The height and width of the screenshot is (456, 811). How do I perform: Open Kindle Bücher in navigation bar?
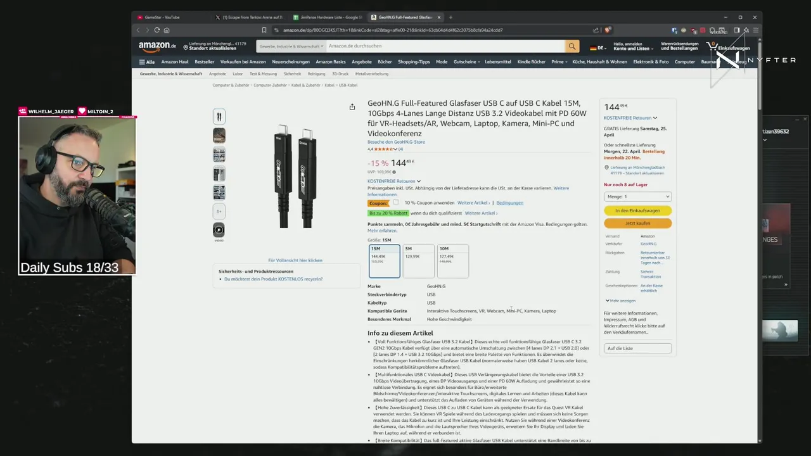(x=532, y=62)
